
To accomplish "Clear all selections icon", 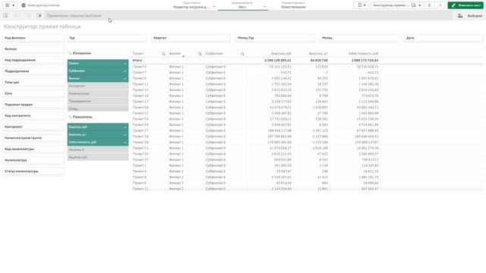I will [x=39, y=15].
